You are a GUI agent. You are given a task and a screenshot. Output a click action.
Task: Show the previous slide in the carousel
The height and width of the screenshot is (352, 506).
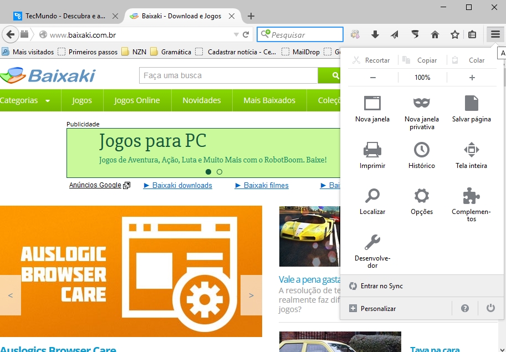tap(11, 295)
